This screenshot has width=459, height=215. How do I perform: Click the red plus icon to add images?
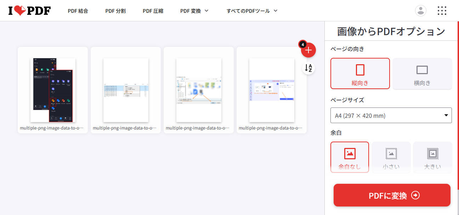[308, 50]
